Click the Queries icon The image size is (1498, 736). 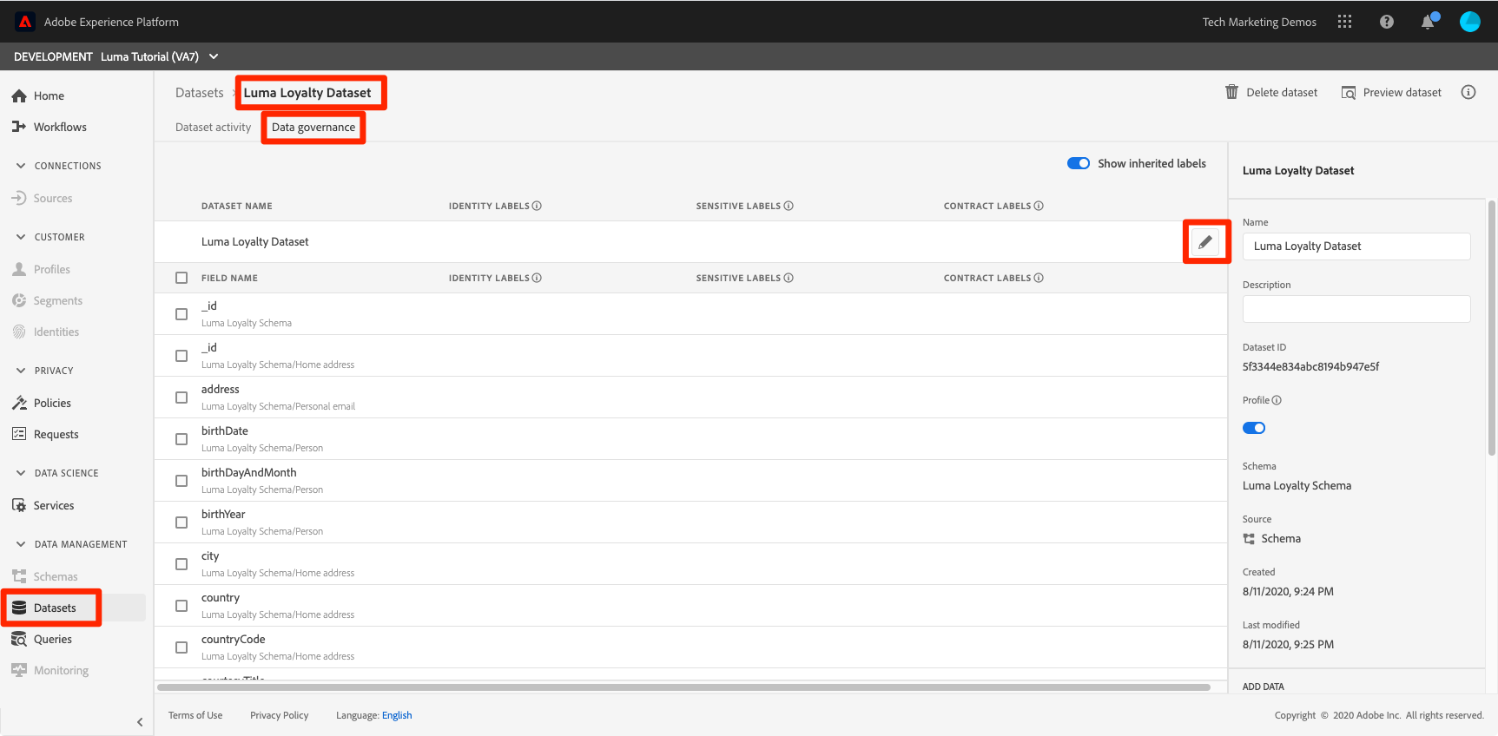click(19, 639)
